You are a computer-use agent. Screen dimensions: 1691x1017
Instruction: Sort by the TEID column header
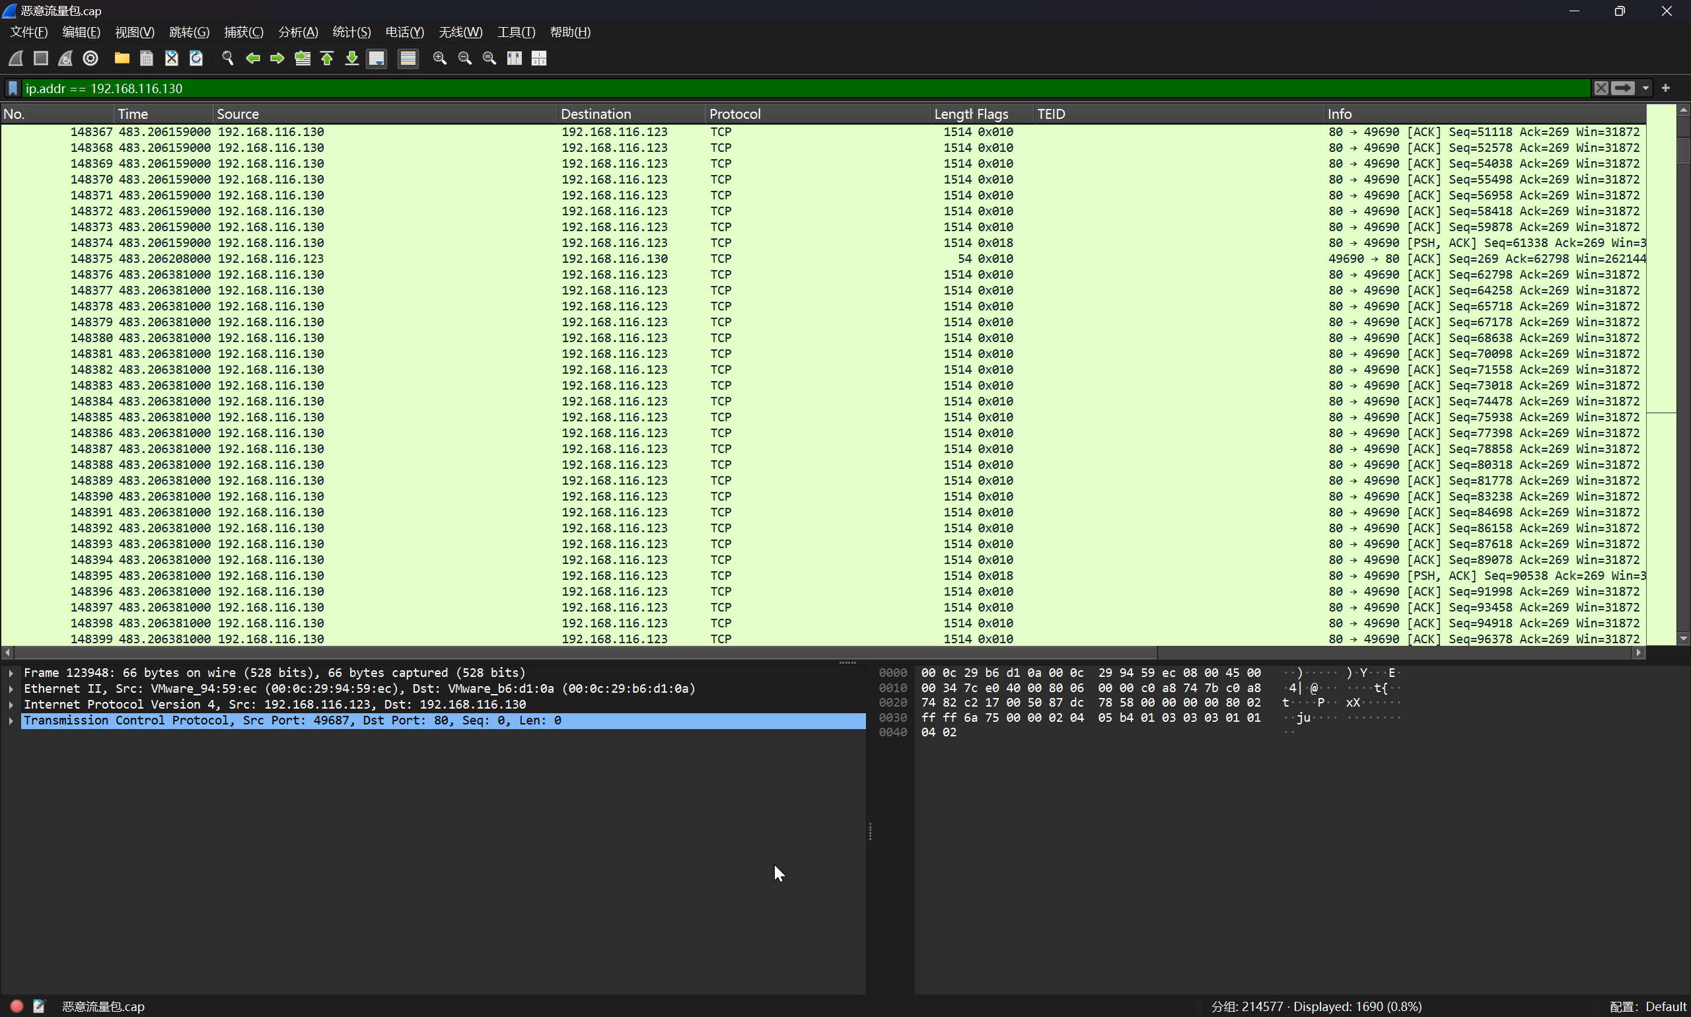(1178, 114)
